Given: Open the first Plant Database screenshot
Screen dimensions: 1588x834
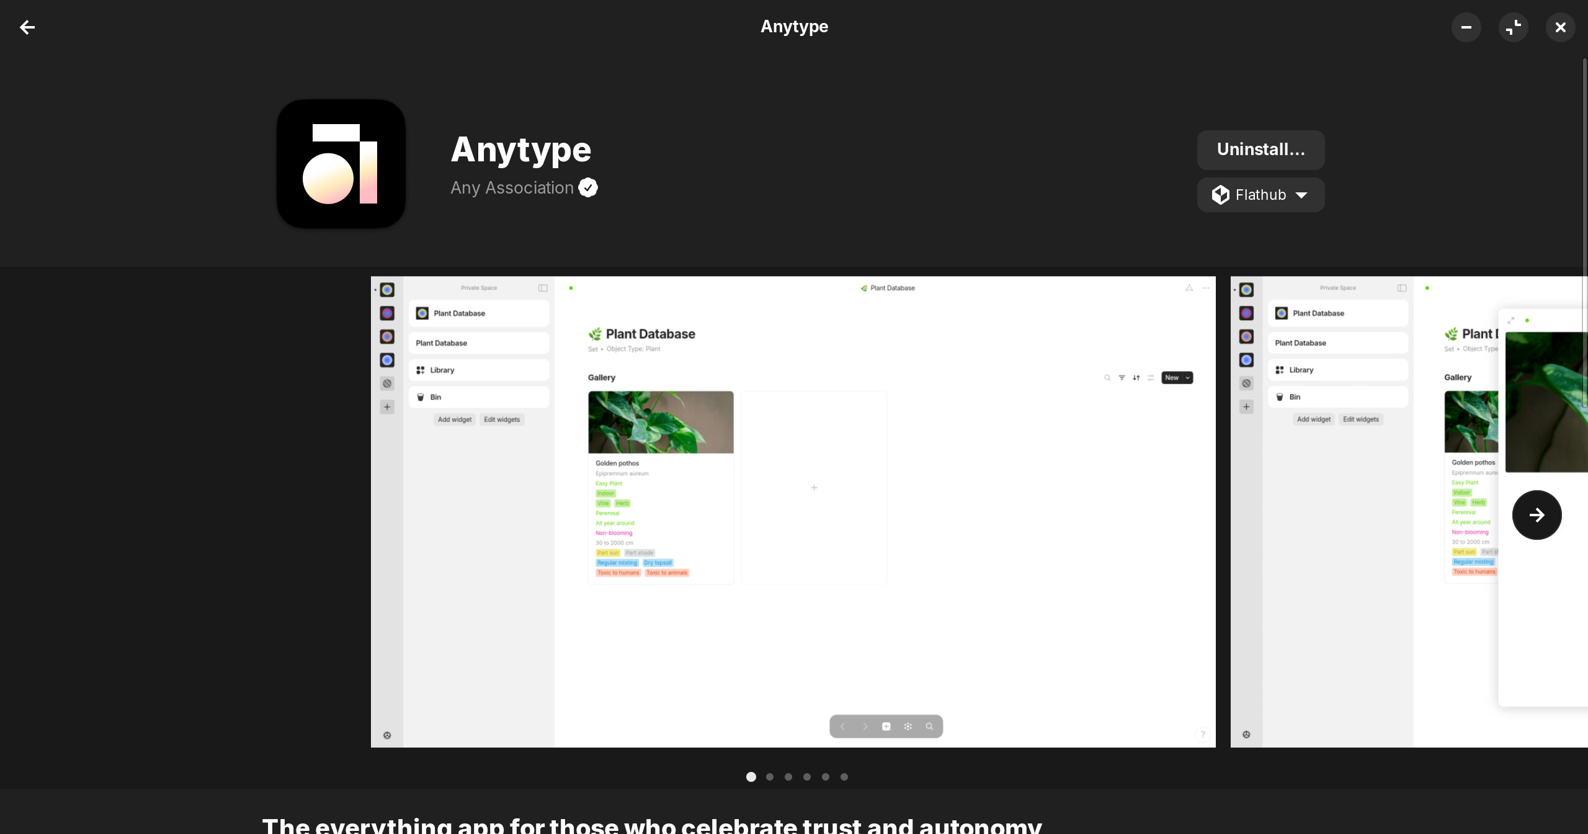Looking at the screenshot, I should click(793, 511).
